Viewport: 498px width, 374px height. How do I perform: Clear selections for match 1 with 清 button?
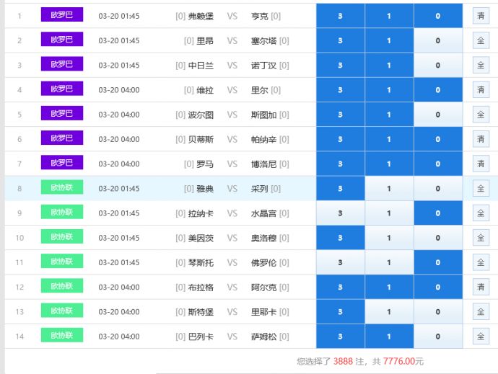tap(481, 16)
